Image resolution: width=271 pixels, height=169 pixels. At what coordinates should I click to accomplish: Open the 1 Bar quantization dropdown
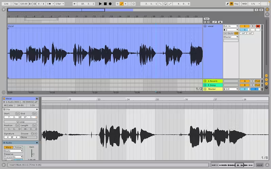click(60, 4)
